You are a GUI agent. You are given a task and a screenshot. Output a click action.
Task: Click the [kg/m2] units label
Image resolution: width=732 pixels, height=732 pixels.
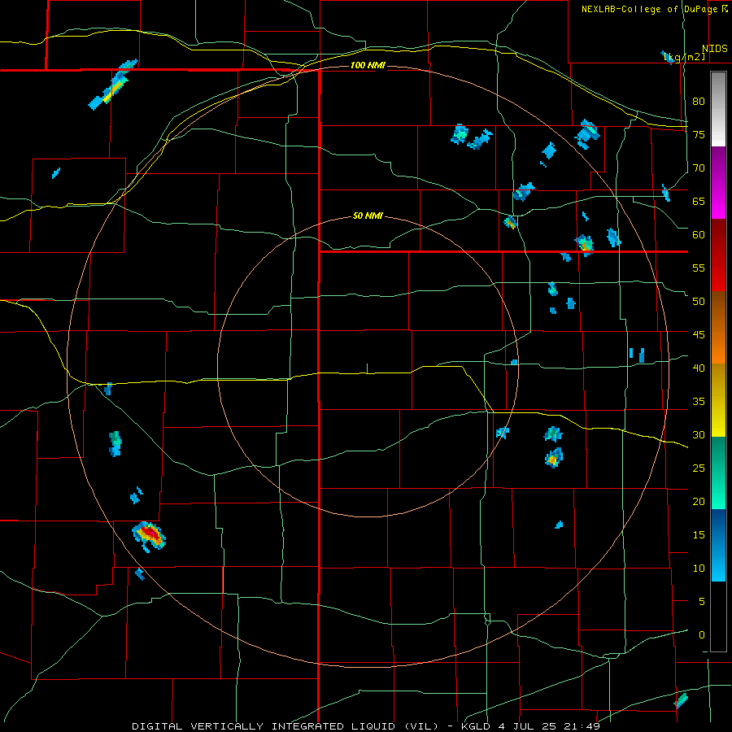684,56
